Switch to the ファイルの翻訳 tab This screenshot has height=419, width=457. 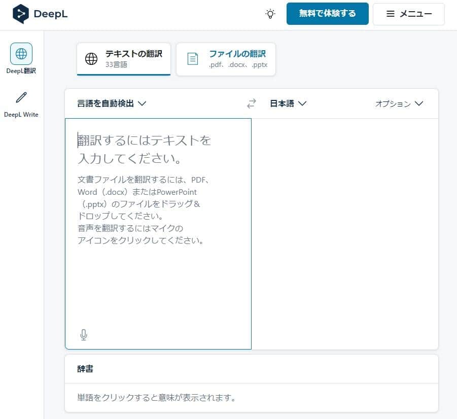click(226, 59)
